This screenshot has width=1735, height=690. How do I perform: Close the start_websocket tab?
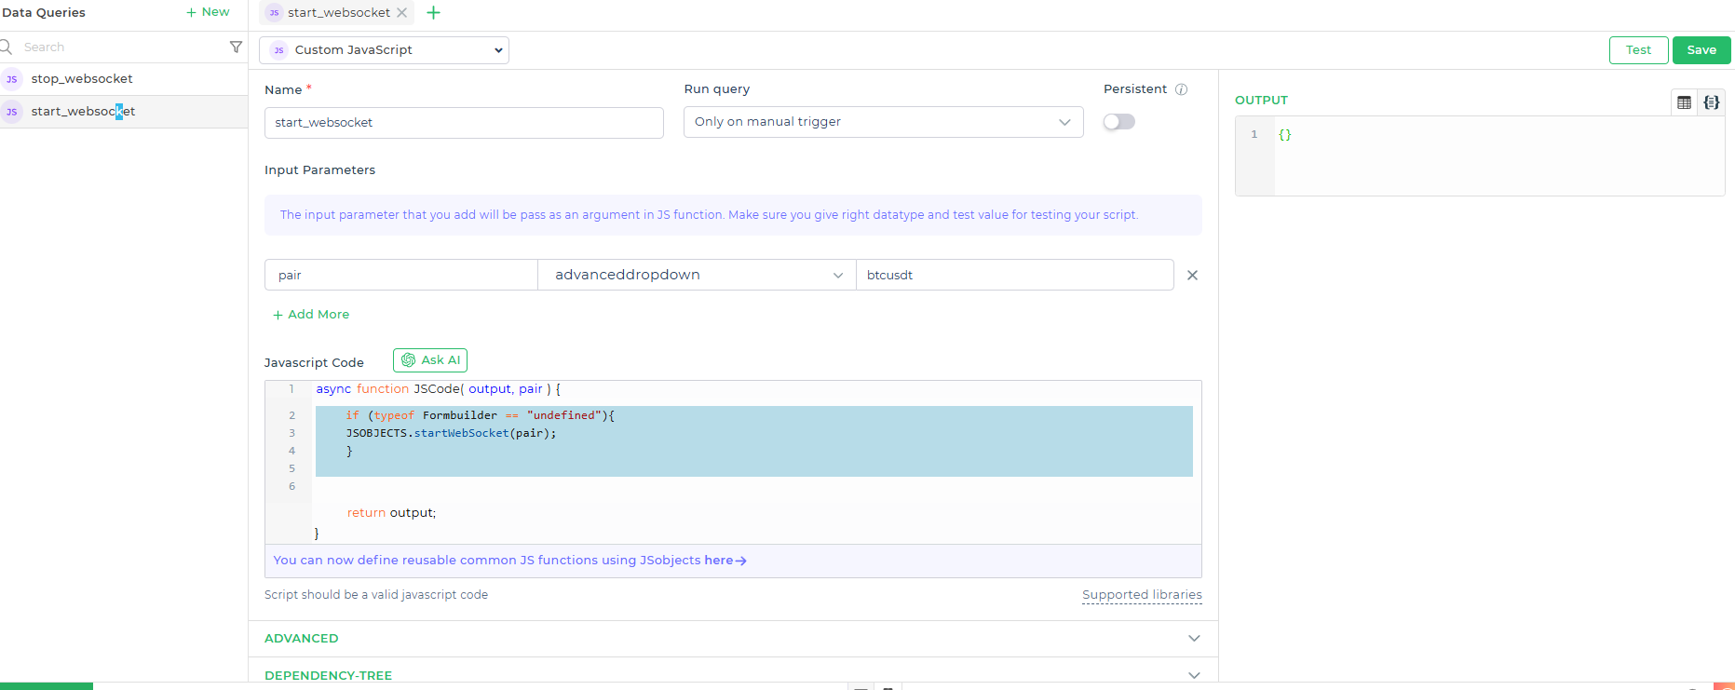pyautogui.click(x=401, y=13)
